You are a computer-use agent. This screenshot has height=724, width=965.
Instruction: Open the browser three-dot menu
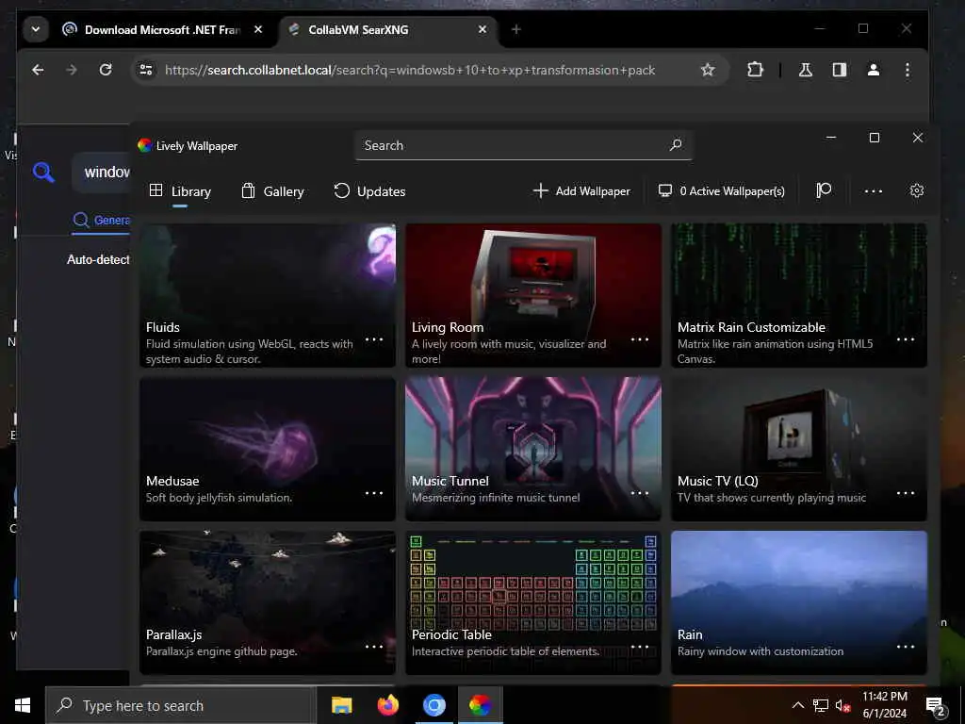pyautogui.click(x=908, y=70)
